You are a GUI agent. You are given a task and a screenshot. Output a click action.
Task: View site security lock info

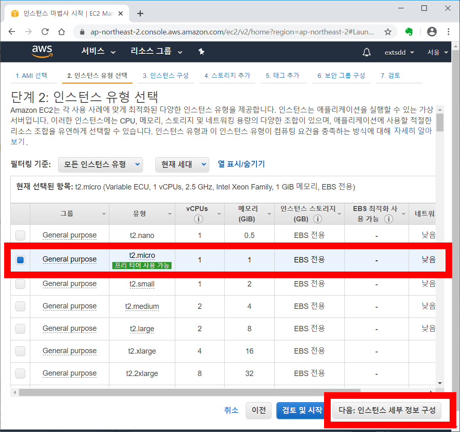coord(82,32)
